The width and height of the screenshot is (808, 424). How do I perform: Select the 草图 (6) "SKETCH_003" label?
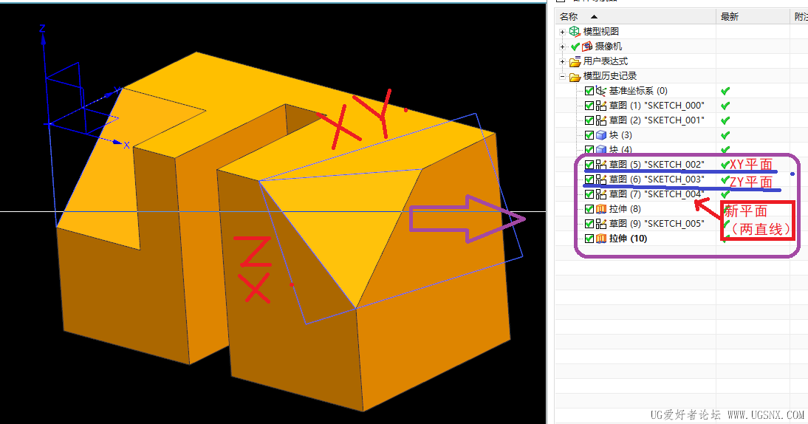[x=657, y=179]
